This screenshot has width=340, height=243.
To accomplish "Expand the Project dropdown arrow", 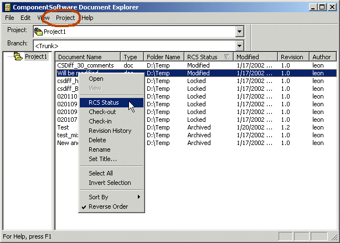I will tap(239, 32).
